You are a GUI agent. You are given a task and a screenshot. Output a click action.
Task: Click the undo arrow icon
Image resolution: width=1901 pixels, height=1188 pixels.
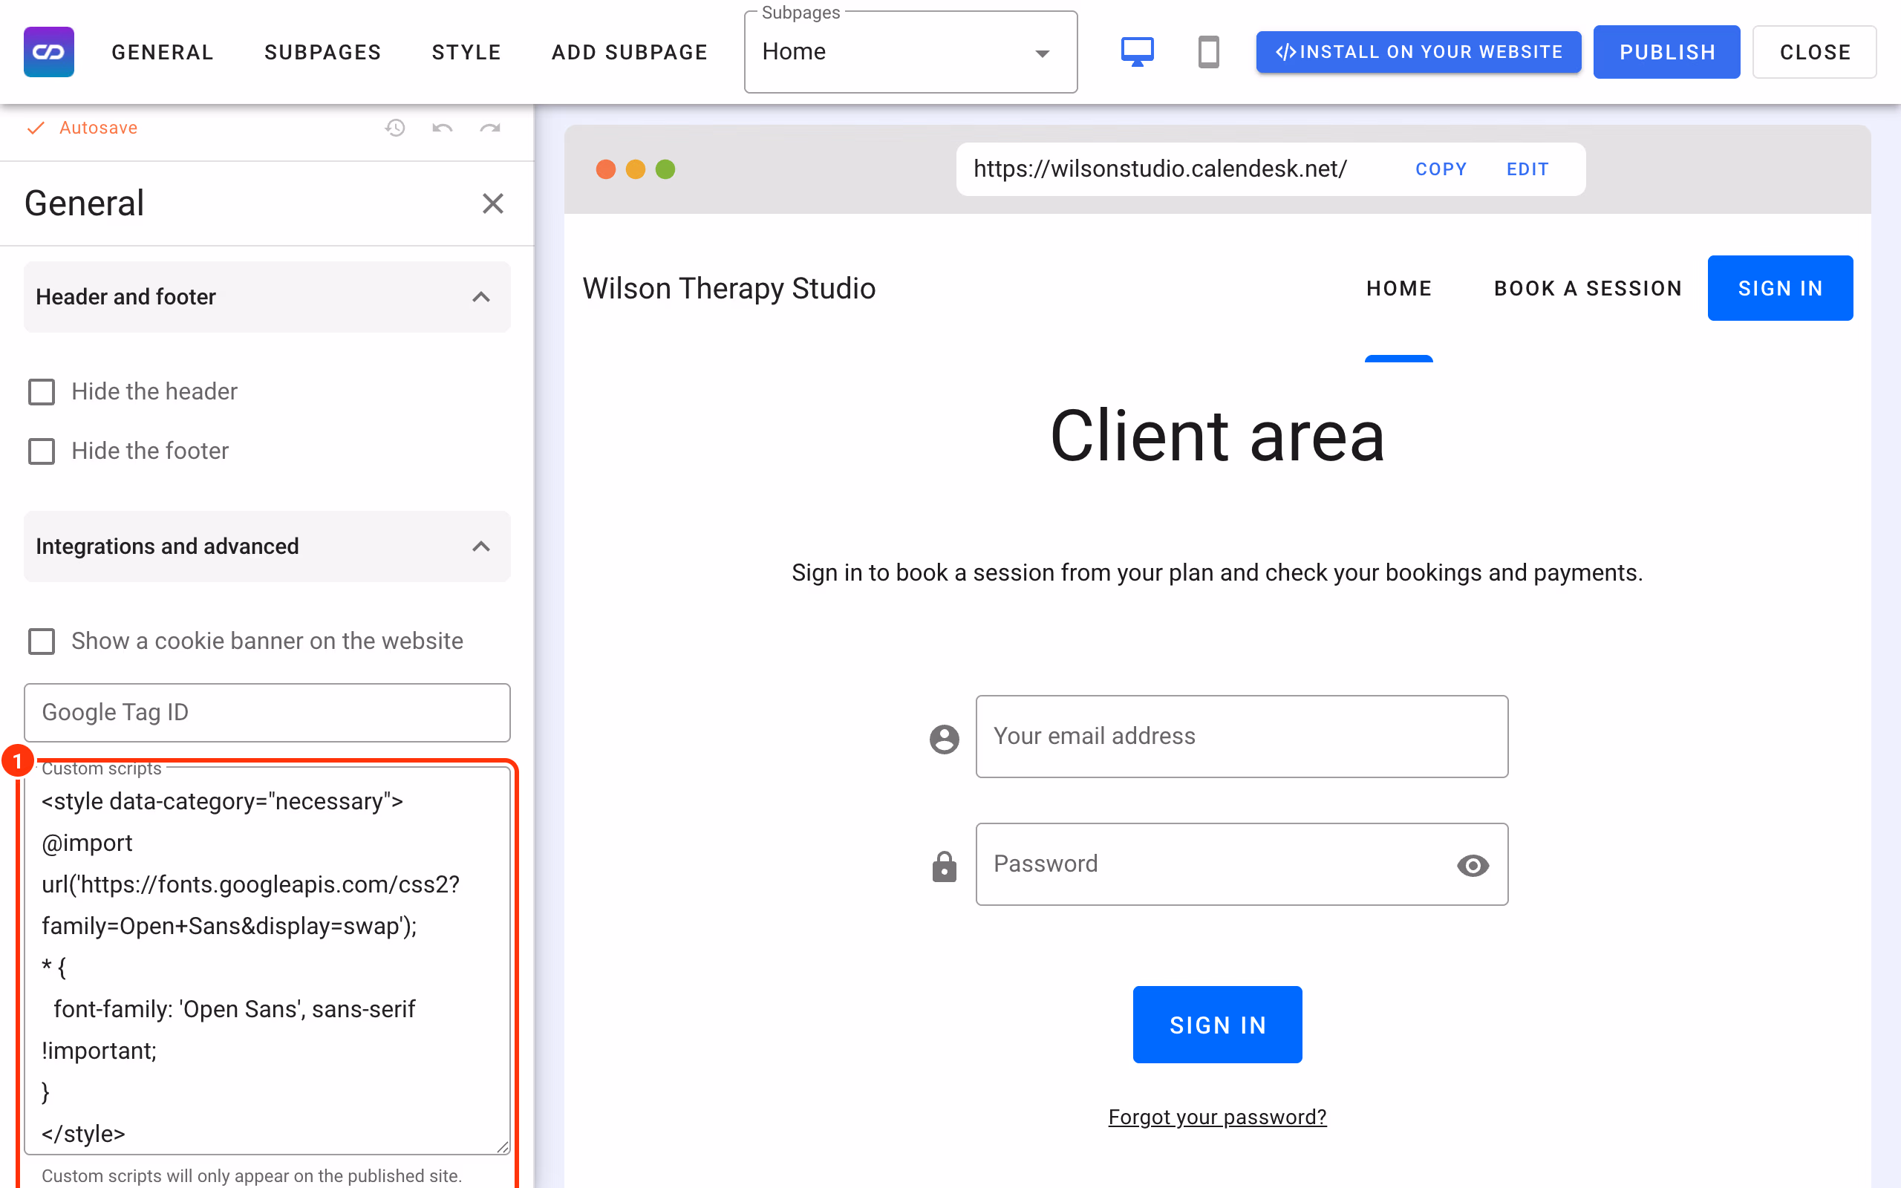click(x=443, y=127)
